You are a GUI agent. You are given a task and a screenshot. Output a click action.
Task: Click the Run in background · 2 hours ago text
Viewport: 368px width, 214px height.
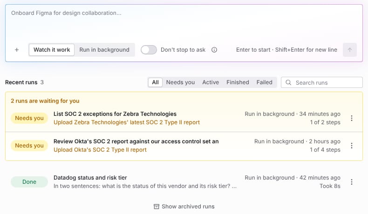point(297,141)
